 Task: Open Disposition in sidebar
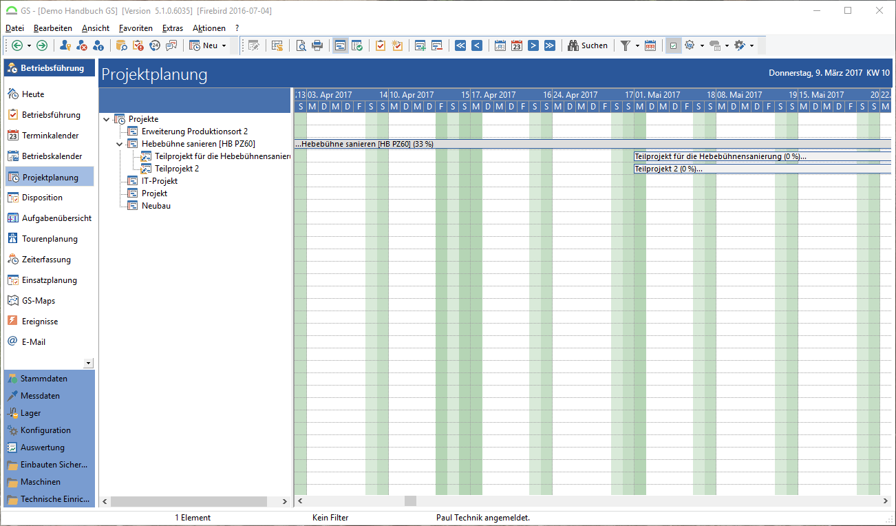pos(50,198)
